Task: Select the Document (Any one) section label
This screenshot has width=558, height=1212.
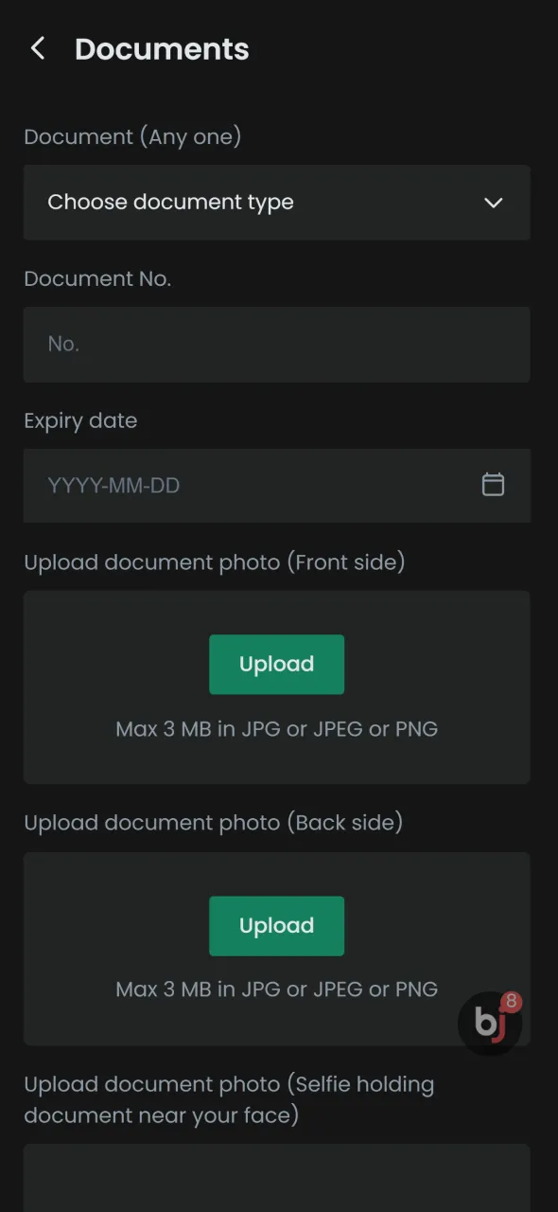Action: (132, 136)
